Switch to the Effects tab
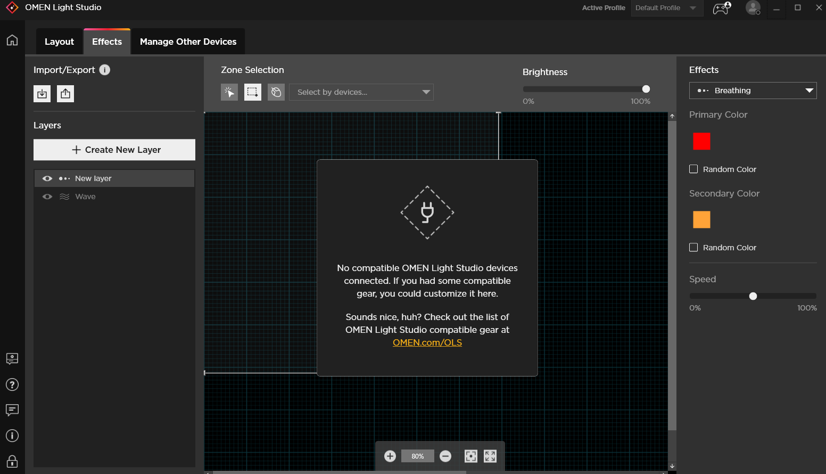The image size is (826, 474). [107, 42]
